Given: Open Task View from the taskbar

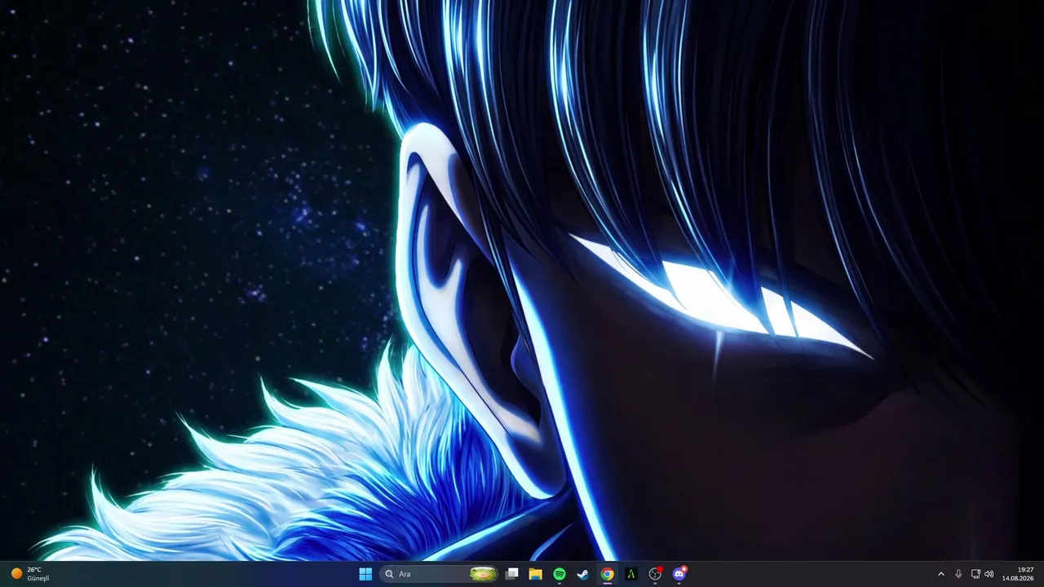Looking at the screenshot, I should (x=512, y=574).
